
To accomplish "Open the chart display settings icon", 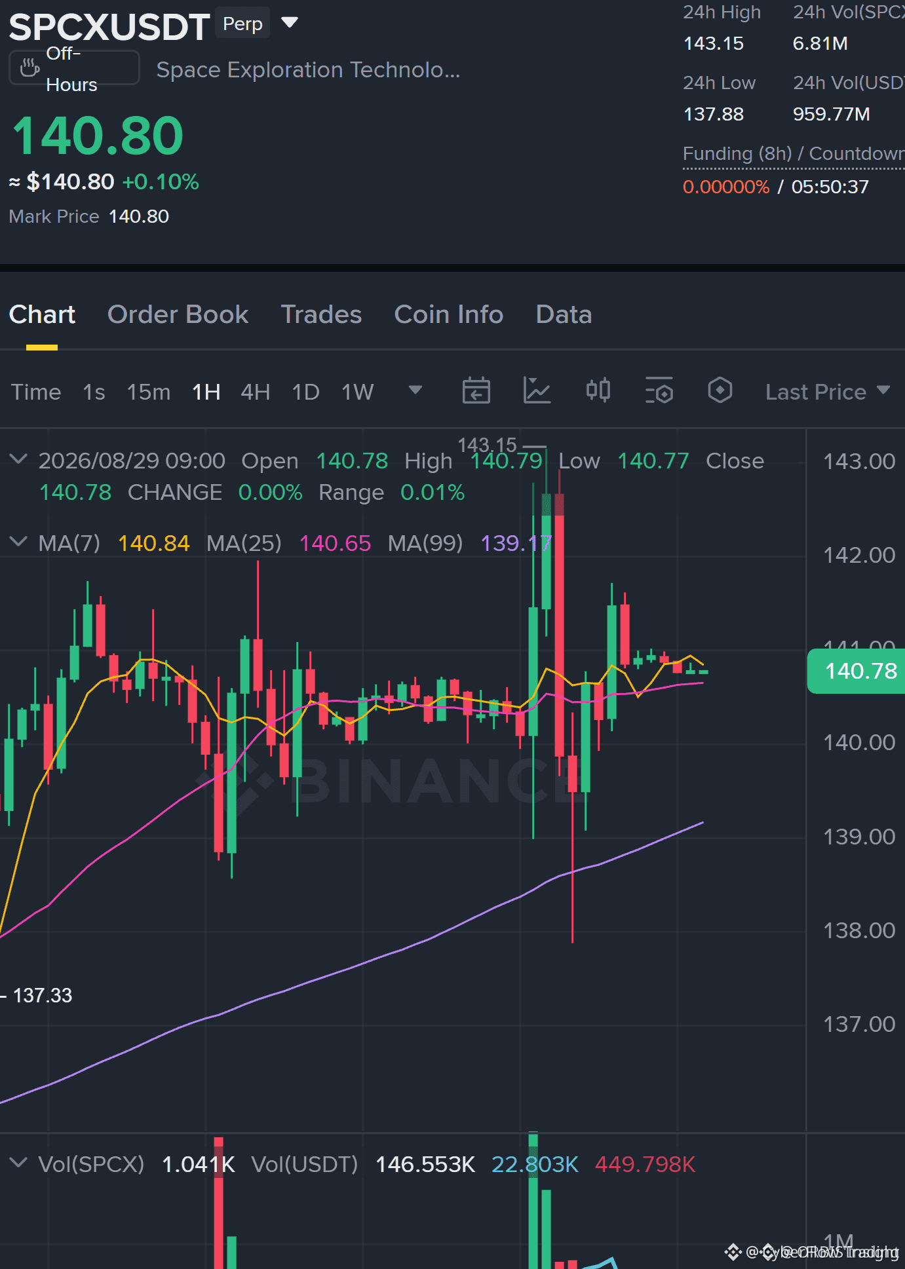I will click(659, 390).
